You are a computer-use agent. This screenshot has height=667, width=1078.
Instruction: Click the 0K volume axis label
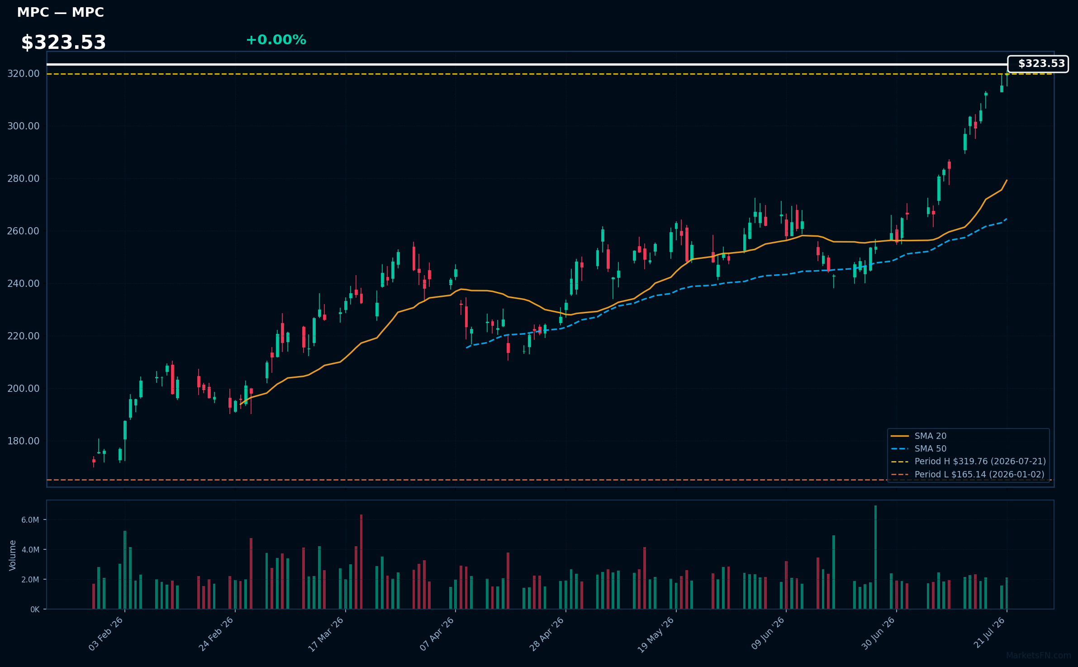tap(35, 610)
